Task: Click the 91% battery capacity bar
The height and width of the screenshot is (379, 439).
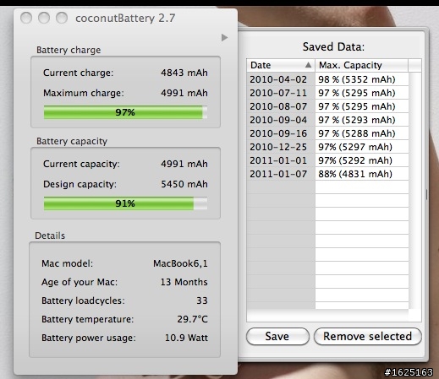Action: click(125, 203)
